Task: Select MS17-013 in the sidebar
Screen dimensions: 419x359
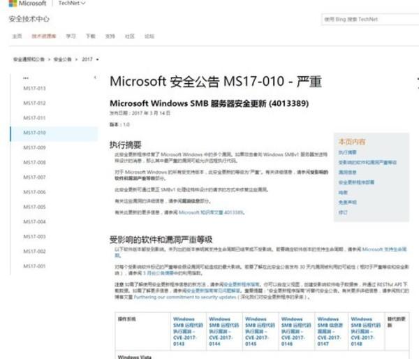Action: (x=34, y=88)
